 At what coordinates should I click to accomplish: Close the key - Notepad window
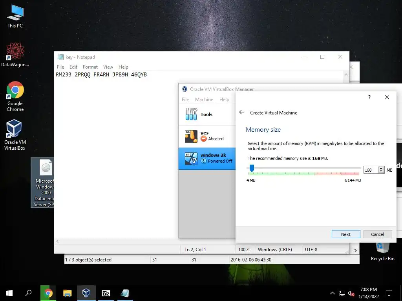[x=340, y=57]
